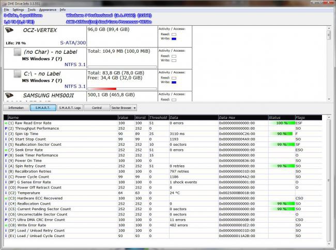Image resolution: width=336 pixels, height=250 pixels.
Task: Open the S.M.A.R.T. Logs view
Action: point(69,108)
